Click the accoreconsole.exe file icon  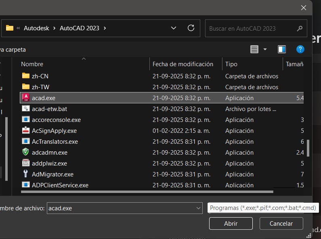[x=26, y=119]
